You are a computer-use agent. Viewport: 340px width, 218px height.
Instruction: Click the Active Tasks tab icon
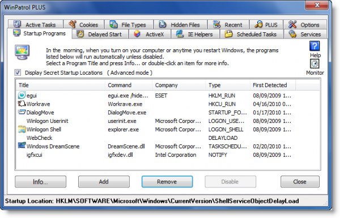(17, 24)
